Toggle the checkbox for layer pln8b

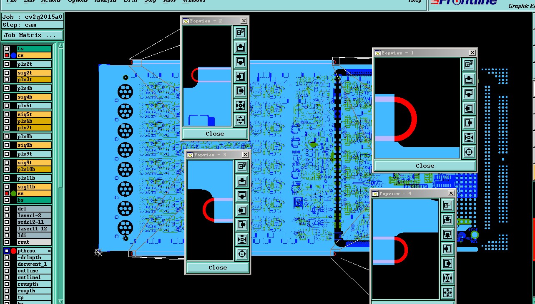click(7, 136)
